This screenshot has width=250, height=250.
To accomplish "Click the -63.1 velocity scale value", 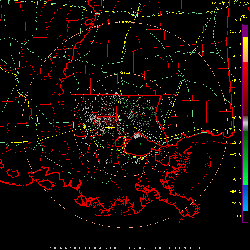I will pos(235,167).
